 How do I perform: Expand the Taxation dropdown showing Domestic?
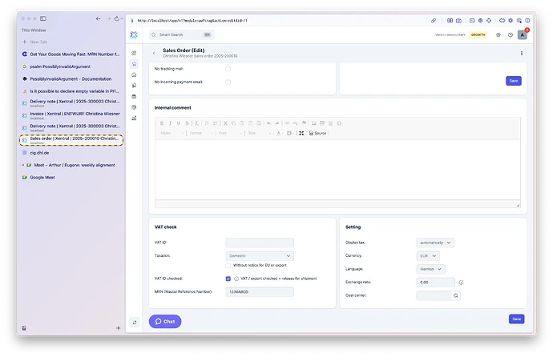(260, 256)
